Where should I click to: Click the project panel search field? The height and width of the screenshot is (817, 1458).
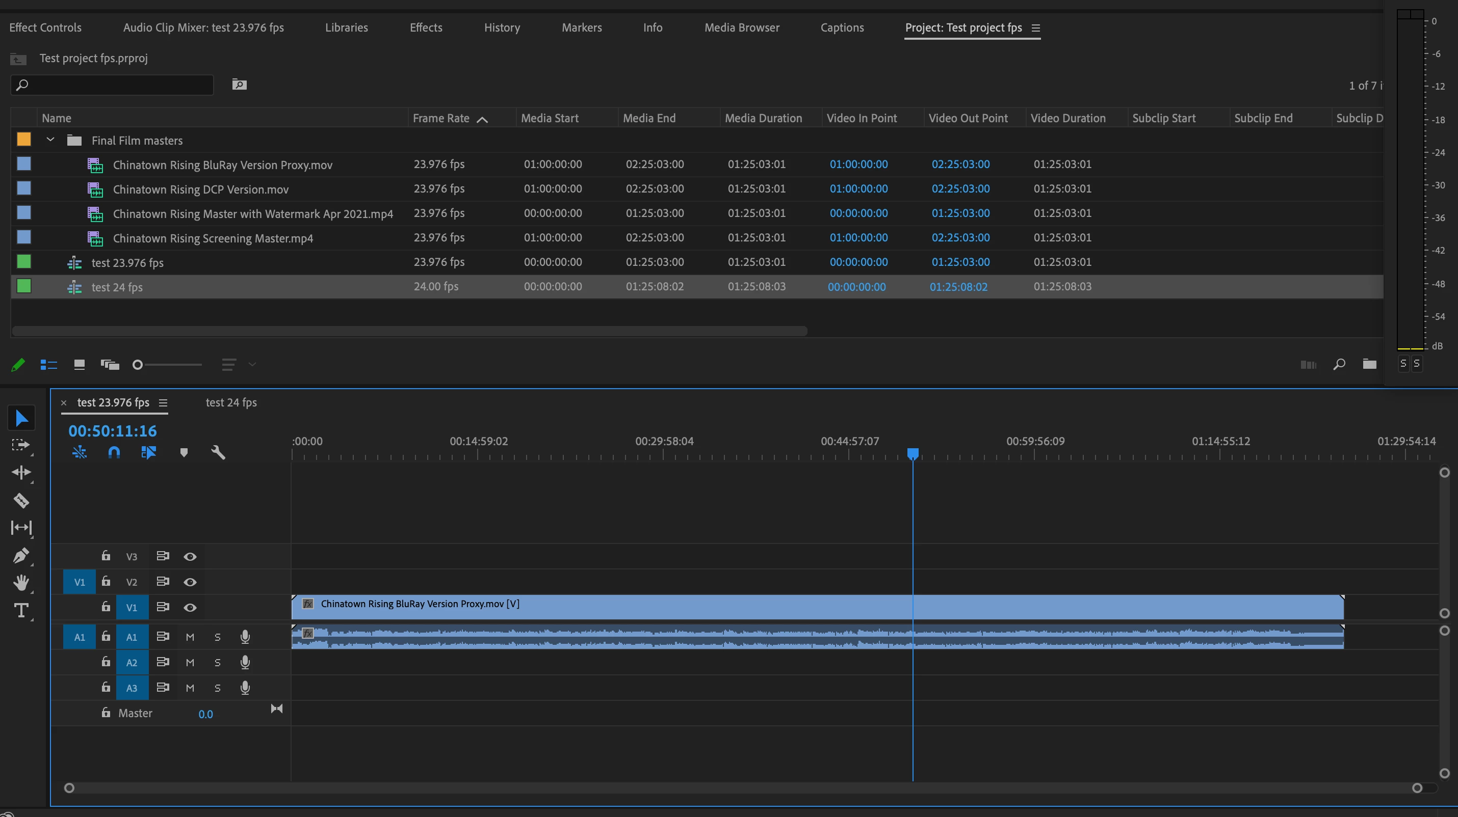coord(113,85)
